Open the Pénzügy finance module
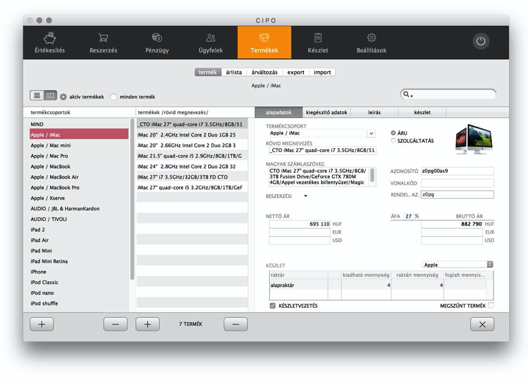 (x=157, y=43)
